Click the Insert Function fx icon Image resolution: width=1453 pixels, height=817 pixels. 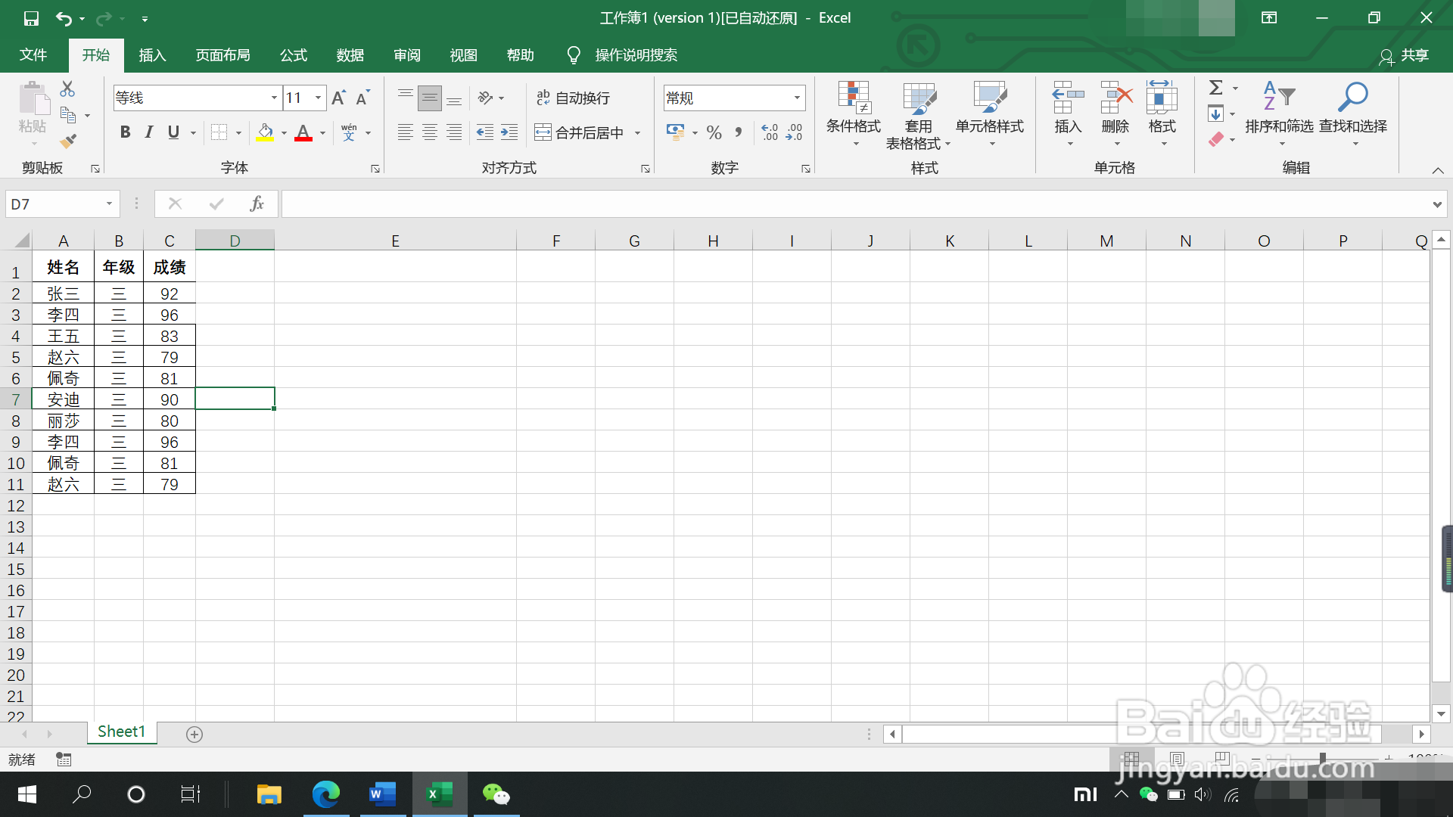click(x=257, y=203)
